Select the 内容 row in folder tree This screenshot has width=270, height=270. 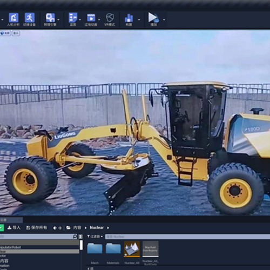39,261
